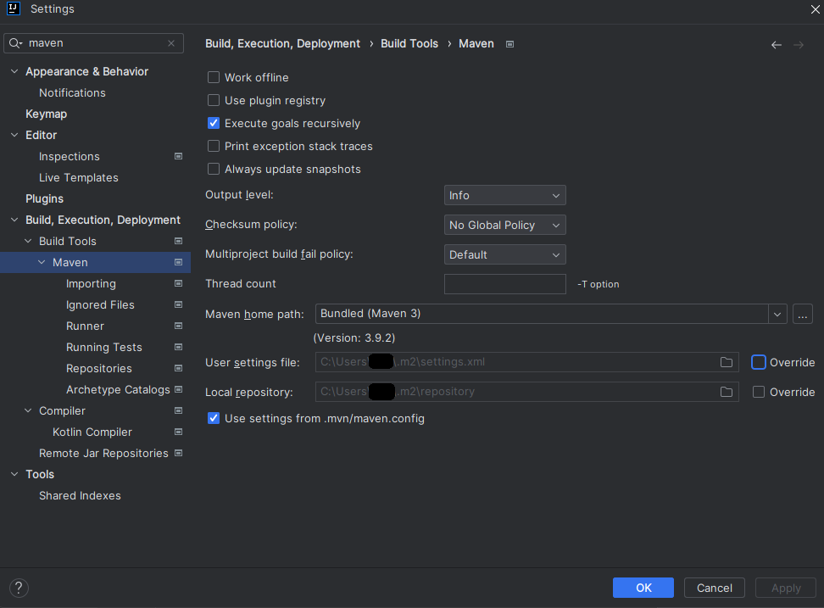Click the Bundled (Maven 3) home path field
This screenshot has width=824, height=608.
point(542,314)
